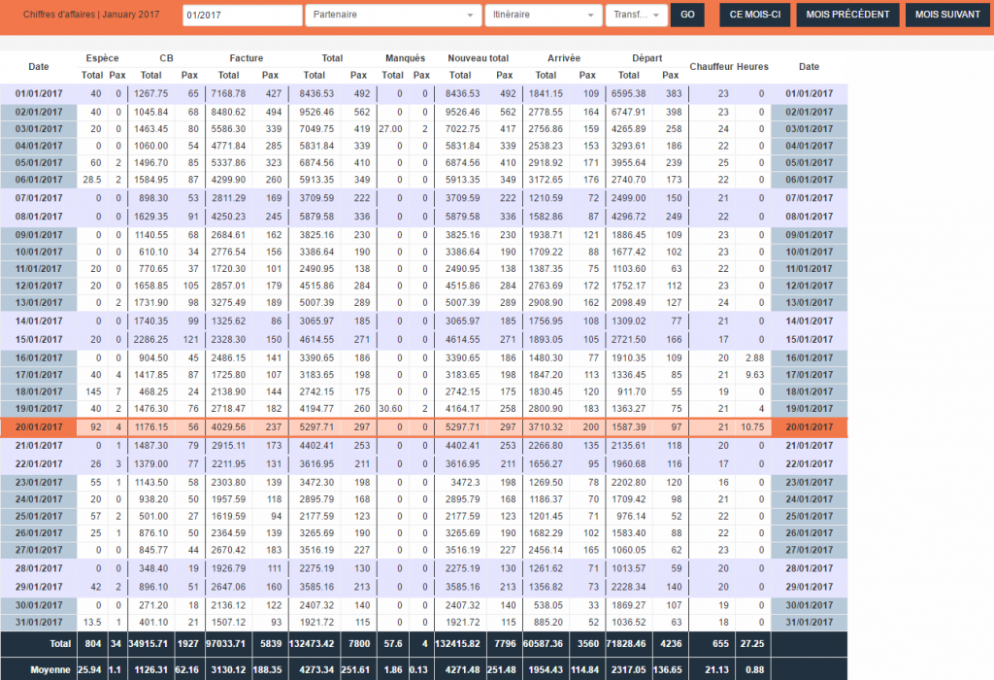Click Départ sum 71828.46
The image size is (994, 680).
626,643
